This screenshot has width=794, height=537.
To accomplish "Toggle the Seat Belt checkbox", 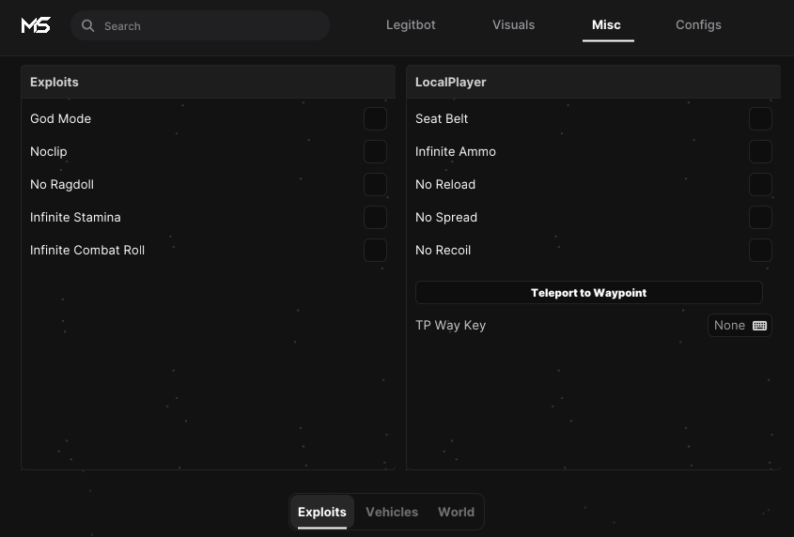I will pyautogui.click(x=760, y=118).
